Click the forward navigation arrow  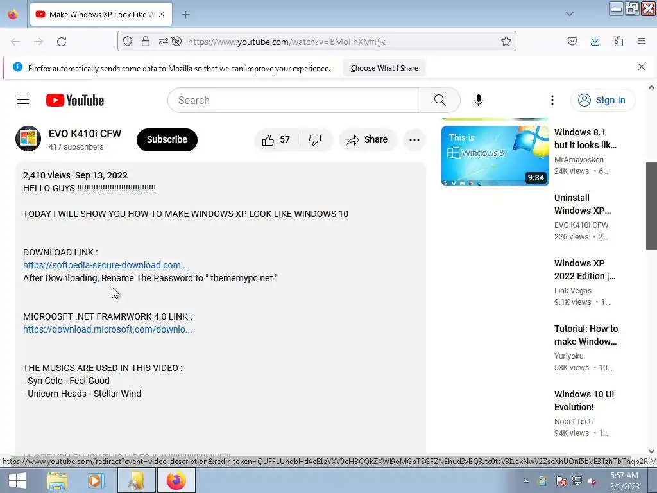[38, 42]
